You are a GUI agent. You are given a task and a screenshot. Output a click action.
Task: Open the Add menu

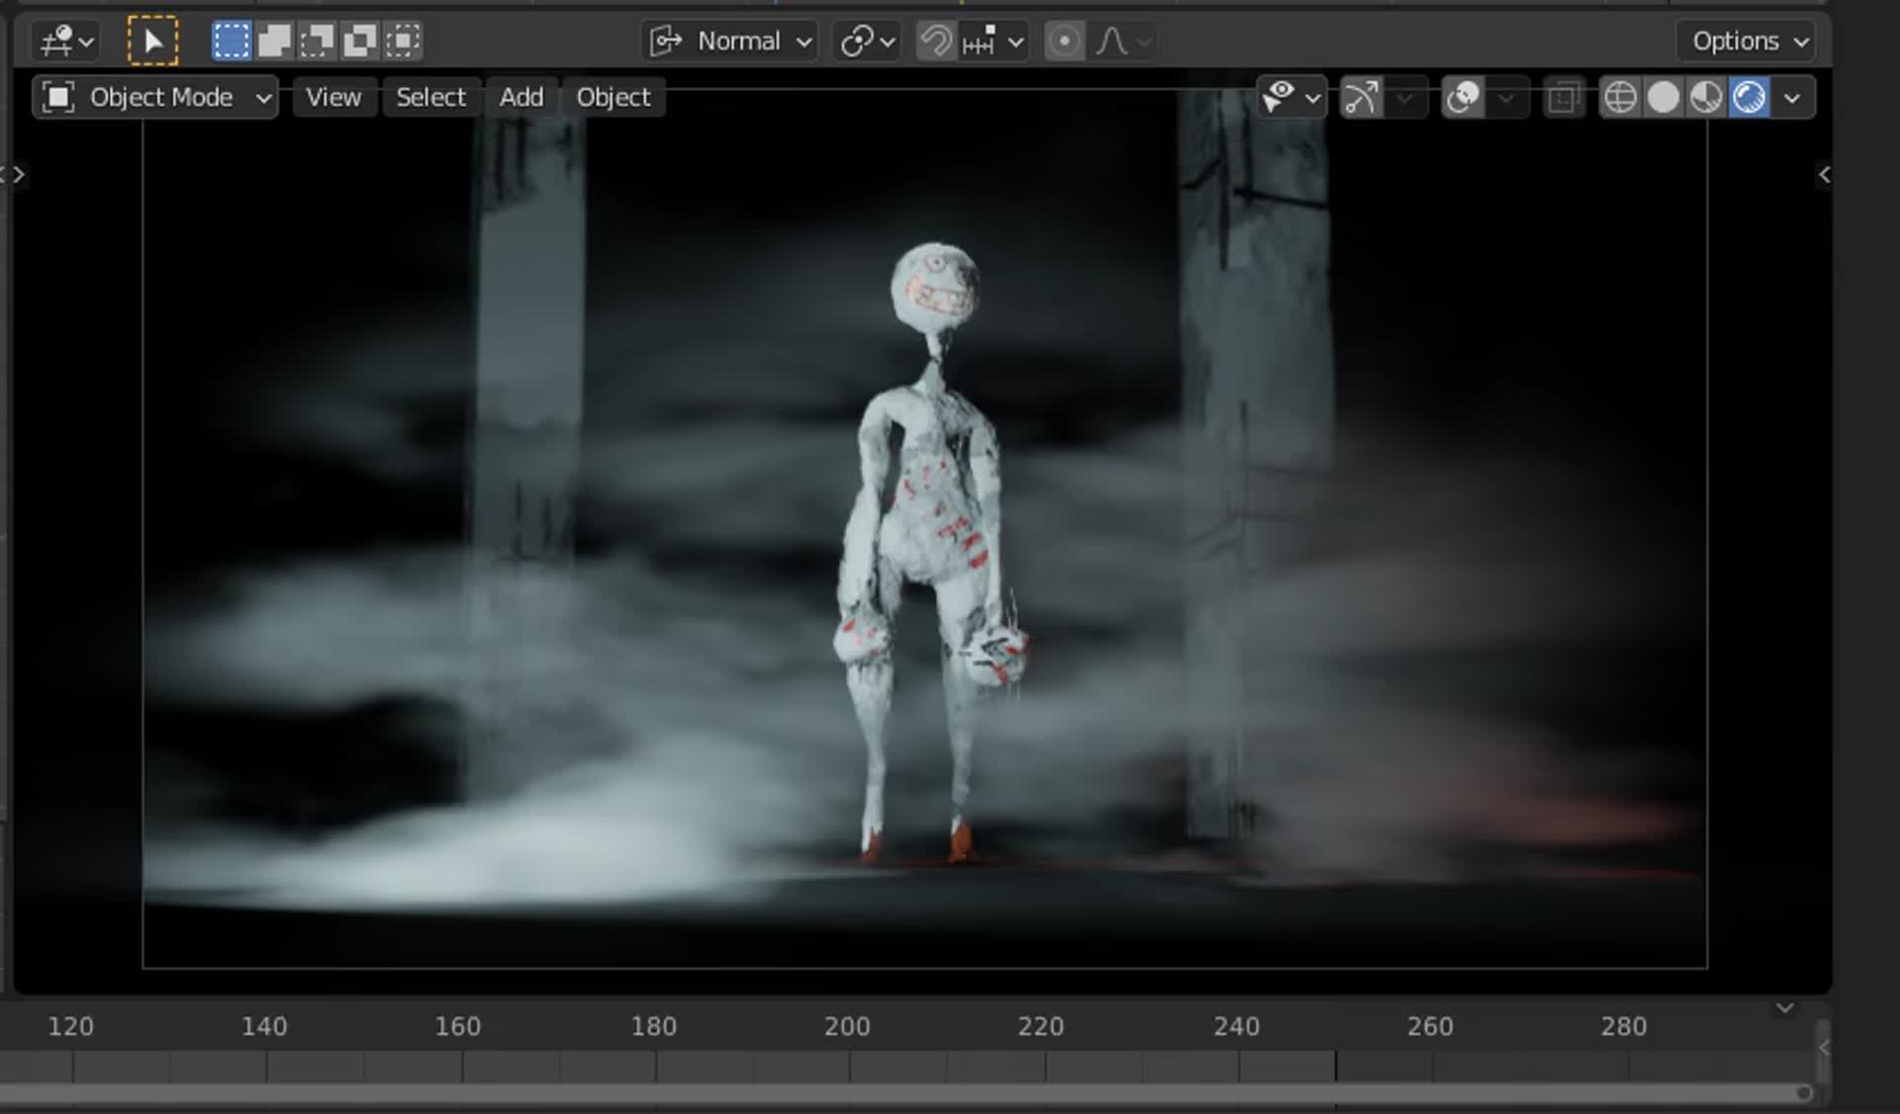point(522,97)
